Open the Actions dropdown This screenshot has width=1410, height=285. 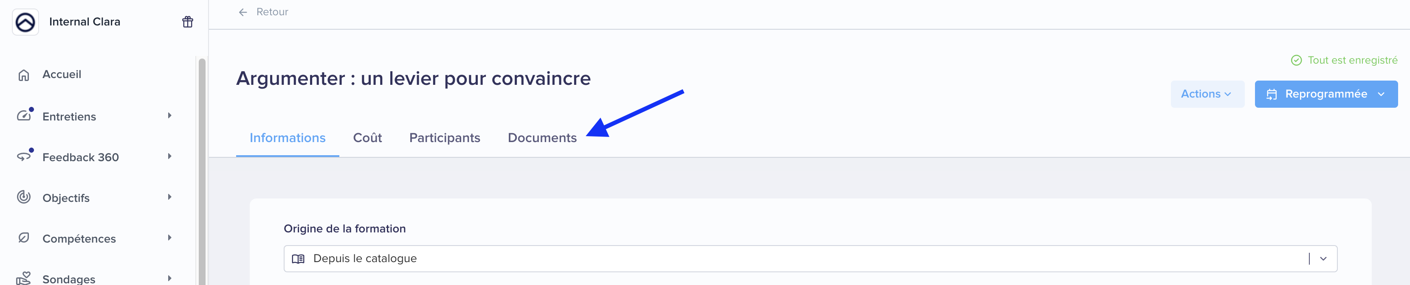pos(1207,94)
